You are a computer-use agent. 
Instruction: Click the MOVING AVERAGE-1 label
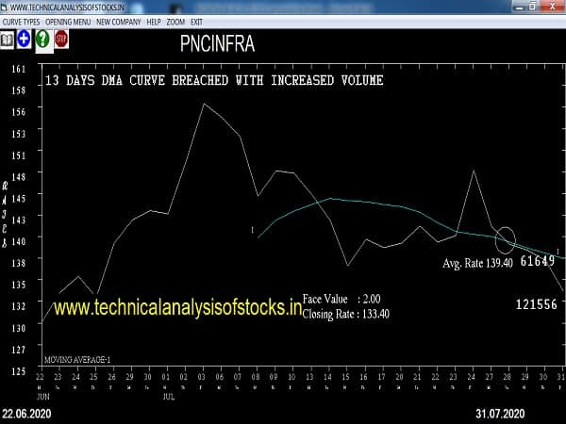coord(78,359)
